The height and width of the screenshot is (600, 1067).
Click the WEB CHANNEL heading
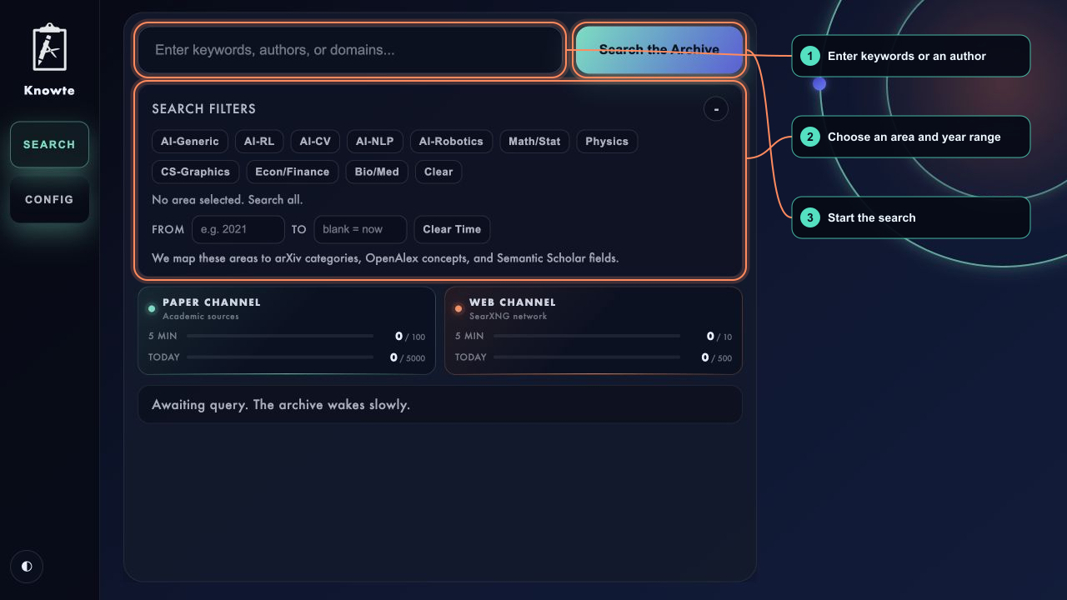pyautogui.click(x=513, y=302)
